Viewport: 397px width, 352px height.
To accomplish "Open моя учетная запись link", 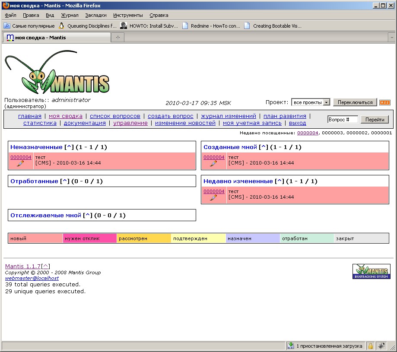I will 252,123.
